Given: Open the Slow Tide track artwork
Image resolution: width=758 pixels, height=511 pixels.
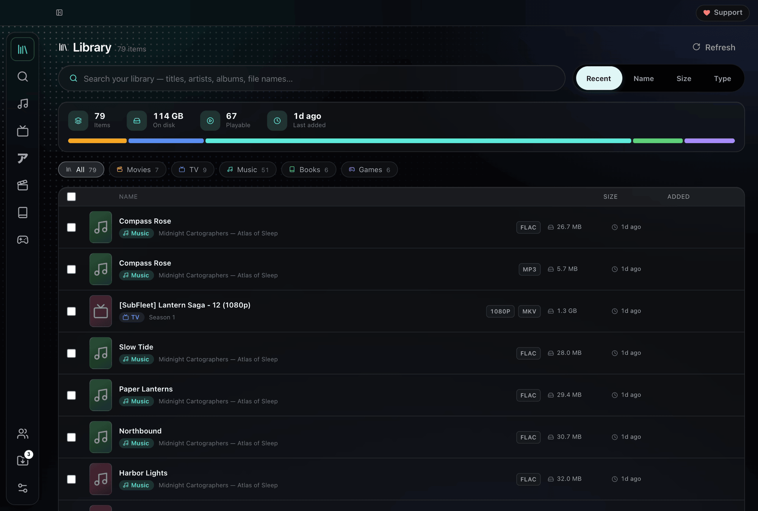Looking at the screenshot, I should (100, 353).
